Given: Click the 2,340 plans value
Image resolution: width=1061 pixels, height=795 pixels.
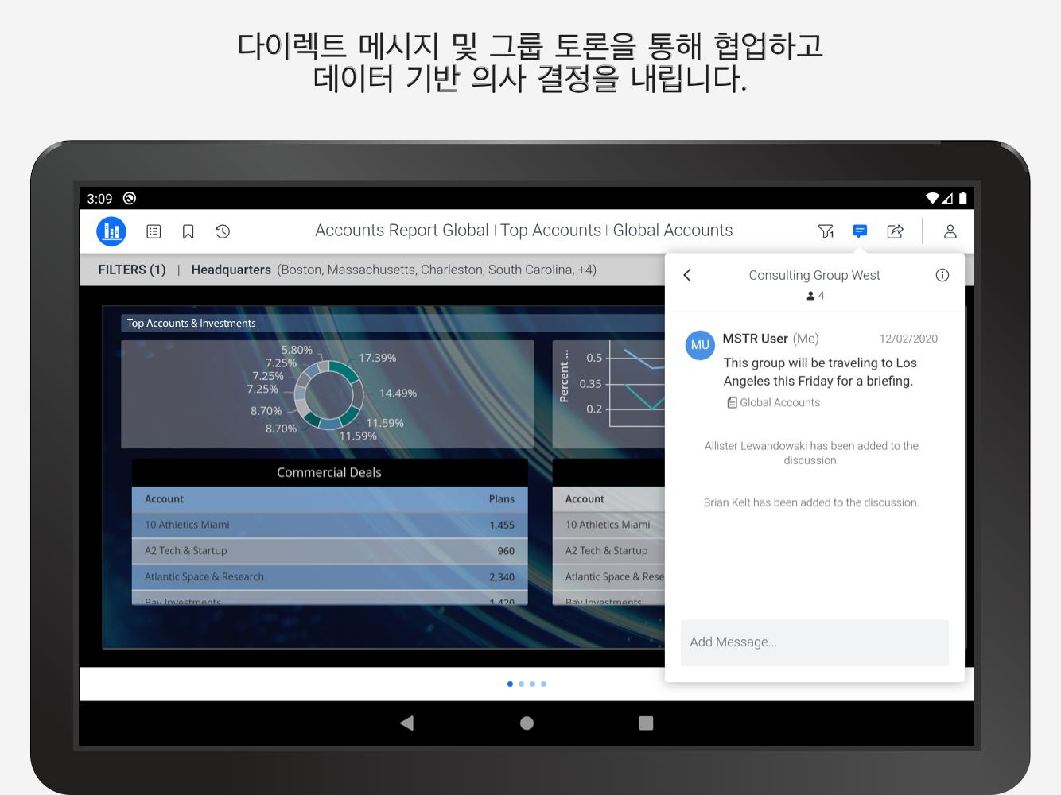Looking at the screenshot, I should click(502, 577).
